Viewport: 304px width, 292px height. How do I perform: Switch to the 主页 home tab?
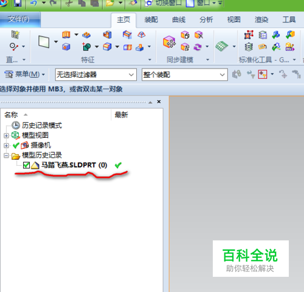coord(123,20)
